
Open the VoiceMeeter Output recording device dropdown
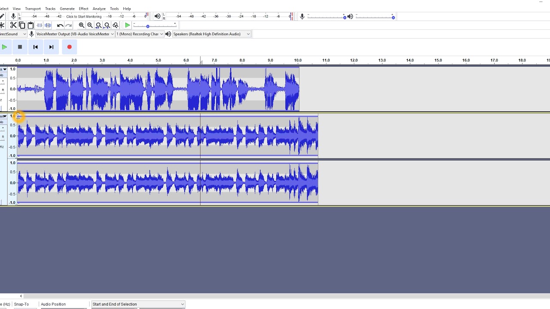[75, 34]
